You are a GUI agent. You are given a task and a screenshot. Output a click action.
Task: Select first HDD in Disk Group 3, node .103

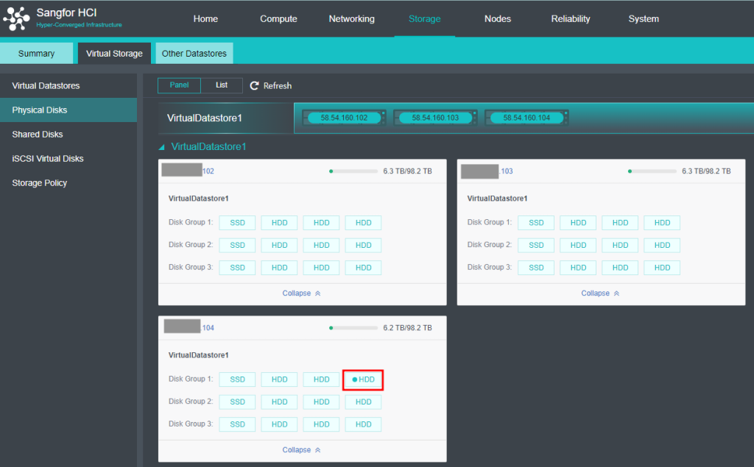tap(578, 268)
